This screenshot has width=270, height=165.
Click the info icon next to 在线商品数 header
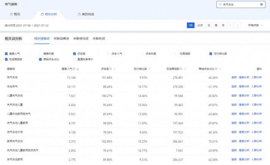click(181, 69)
